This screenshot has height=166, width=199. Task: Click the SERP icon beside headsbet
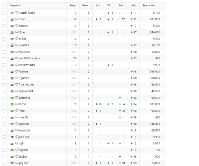(x=16, y=130)
